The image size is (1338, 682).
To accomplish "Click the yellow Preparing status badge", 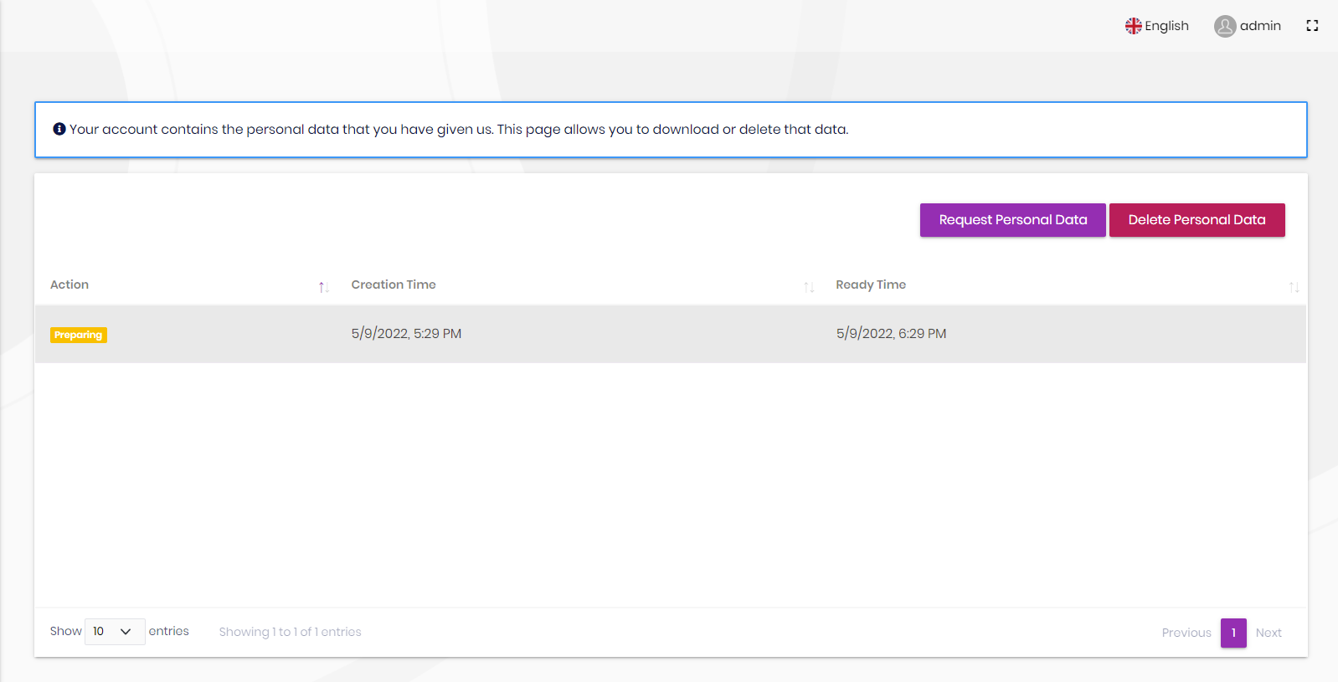I will (79, 335).
